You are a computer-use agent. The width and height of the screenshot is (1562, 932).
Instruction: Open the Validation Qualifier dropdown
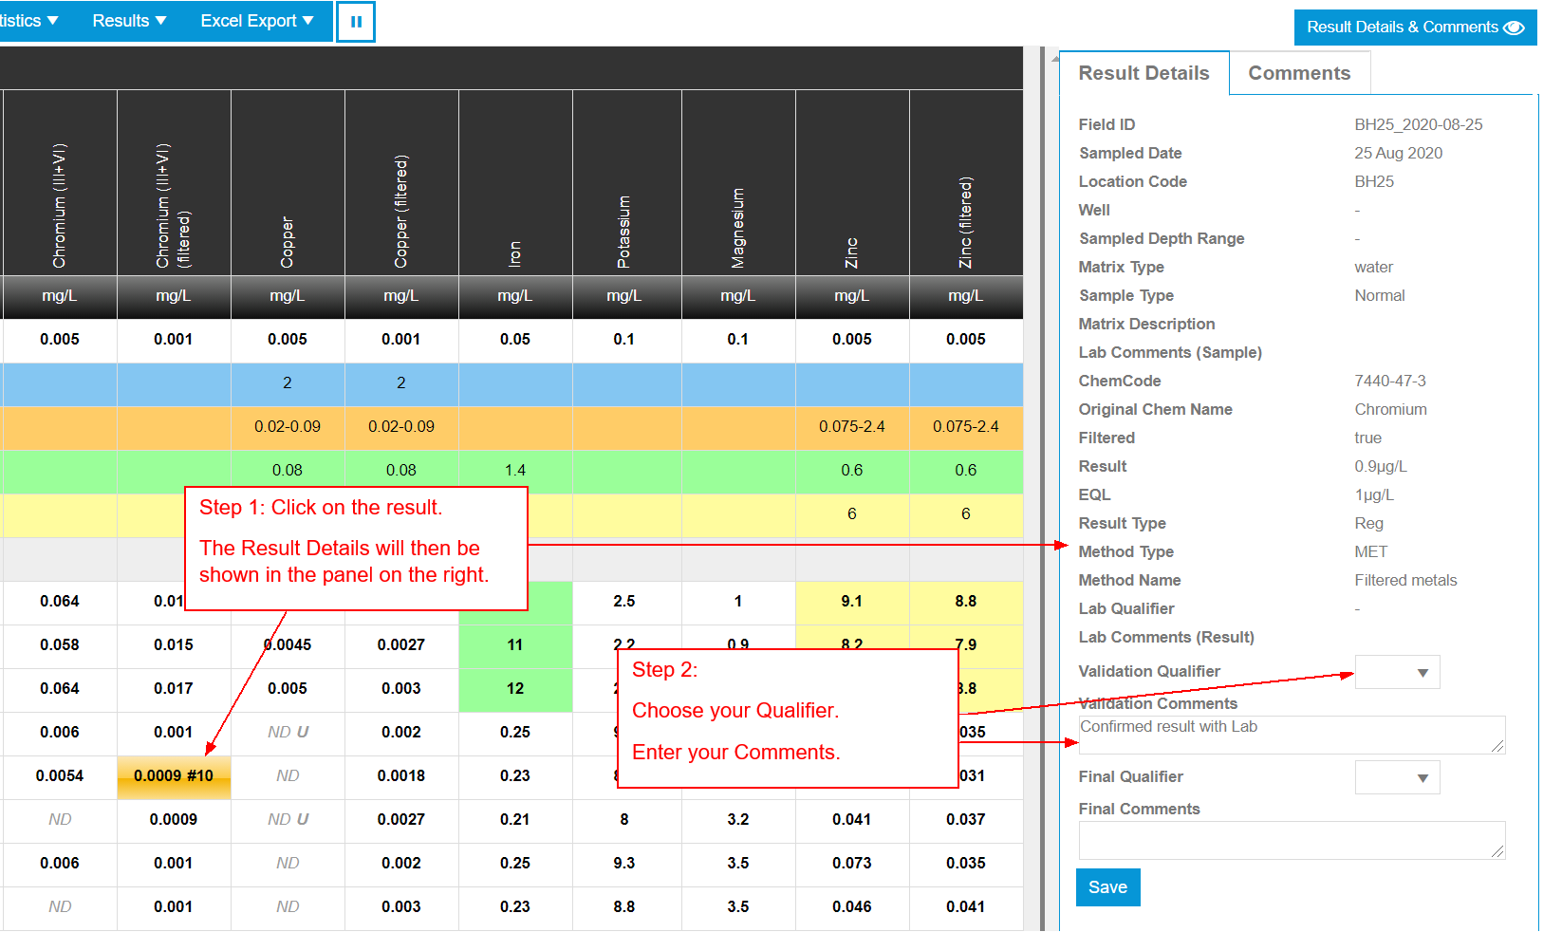(1397, 672)
